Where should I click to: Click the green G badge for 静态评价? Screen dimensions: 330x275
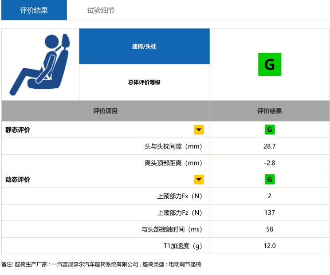(x=270, y=130)
